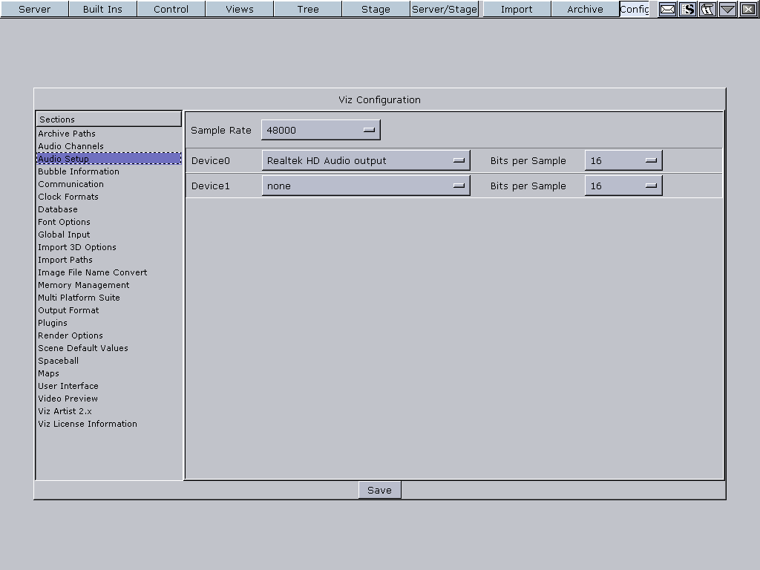Open Device1 Bits per Sample dropdown
760x570 pixels.
623,186
